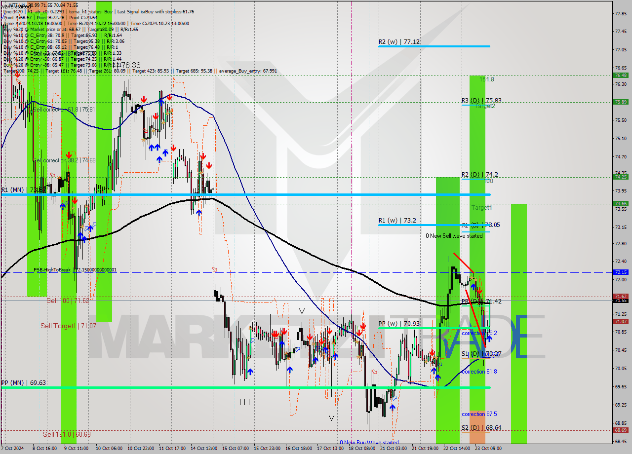Select the blue 72.15 price axis tag
The width and height of the screenshot is (632, 454).
621,272
